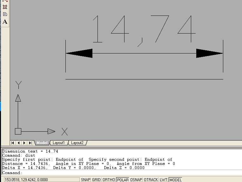Select the Hatch tool icon

pyautogui.click(x=5, y=7)
